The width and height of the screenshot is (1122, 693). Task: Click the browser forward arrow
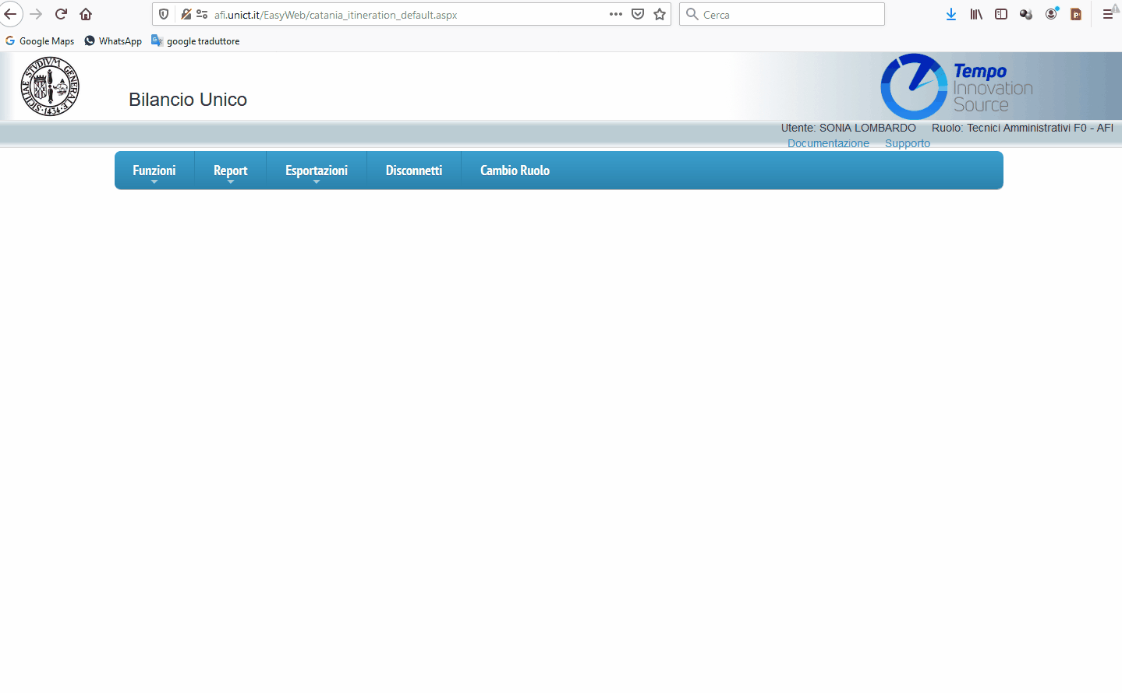(36, 14)
